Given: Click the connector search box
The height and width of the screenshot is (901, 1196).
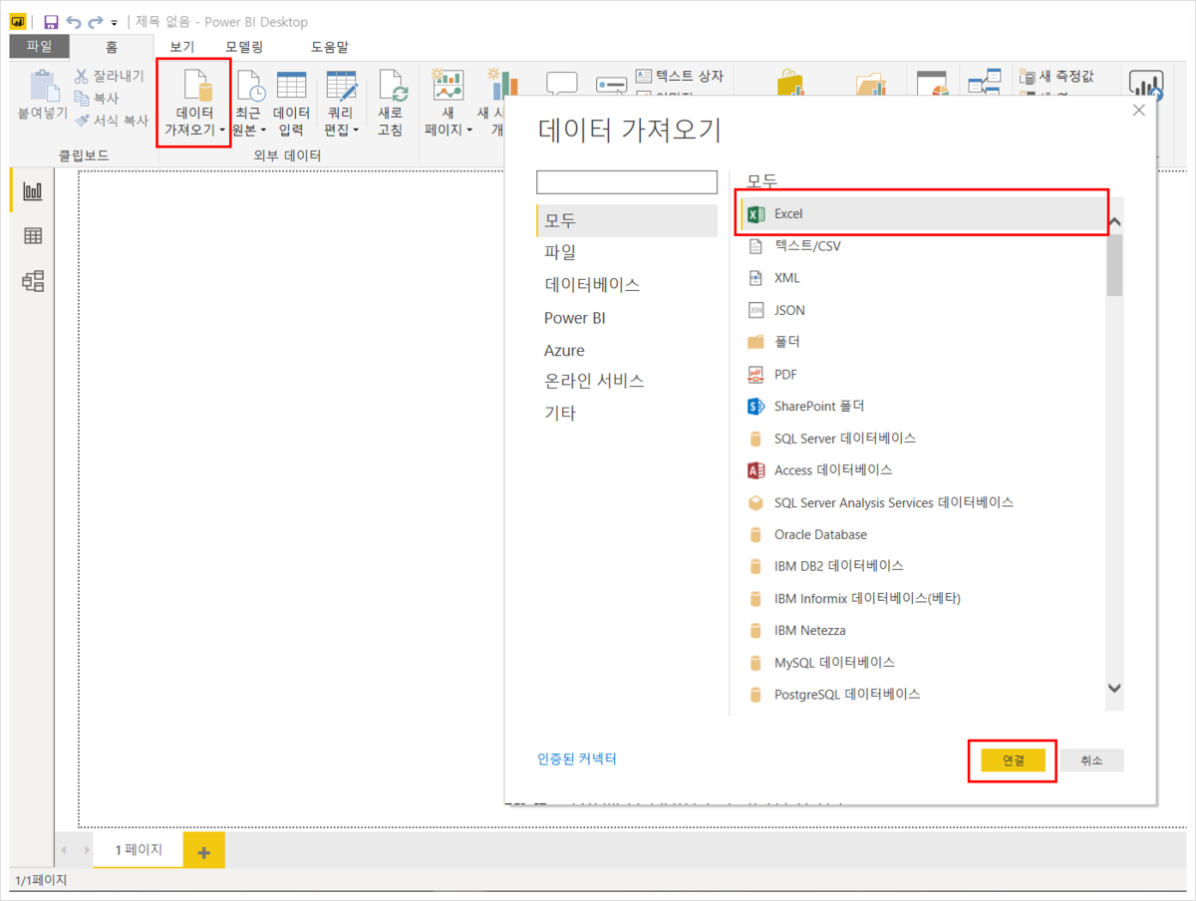Looking at the screenshot, I should (627, 182).
